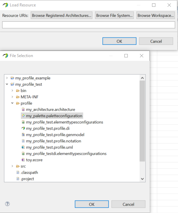Click the my_architecture.architecture file icon
This screenshot has width=178, height=213.
pos(23,109)
